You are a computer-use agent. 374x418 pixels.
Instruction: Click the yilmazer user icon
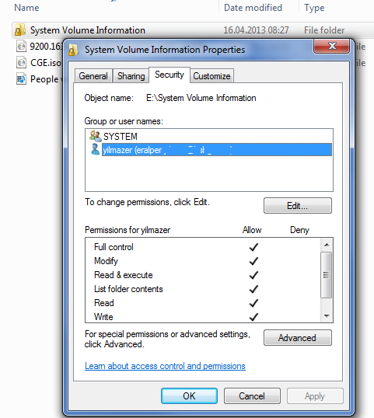tap(95, 149)
